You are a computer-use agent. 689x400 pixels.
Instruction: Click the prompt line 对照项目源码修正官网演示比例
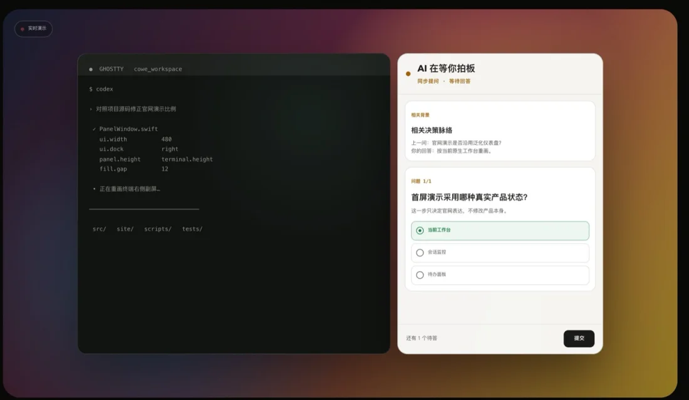click(136, 109)
